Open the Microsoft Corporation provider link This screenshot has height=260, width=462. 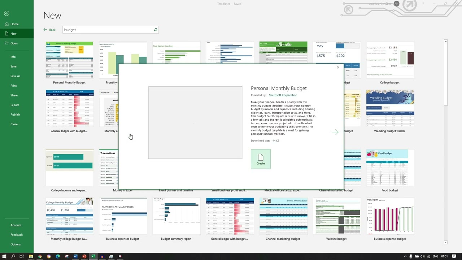click(x=283, y=95)
